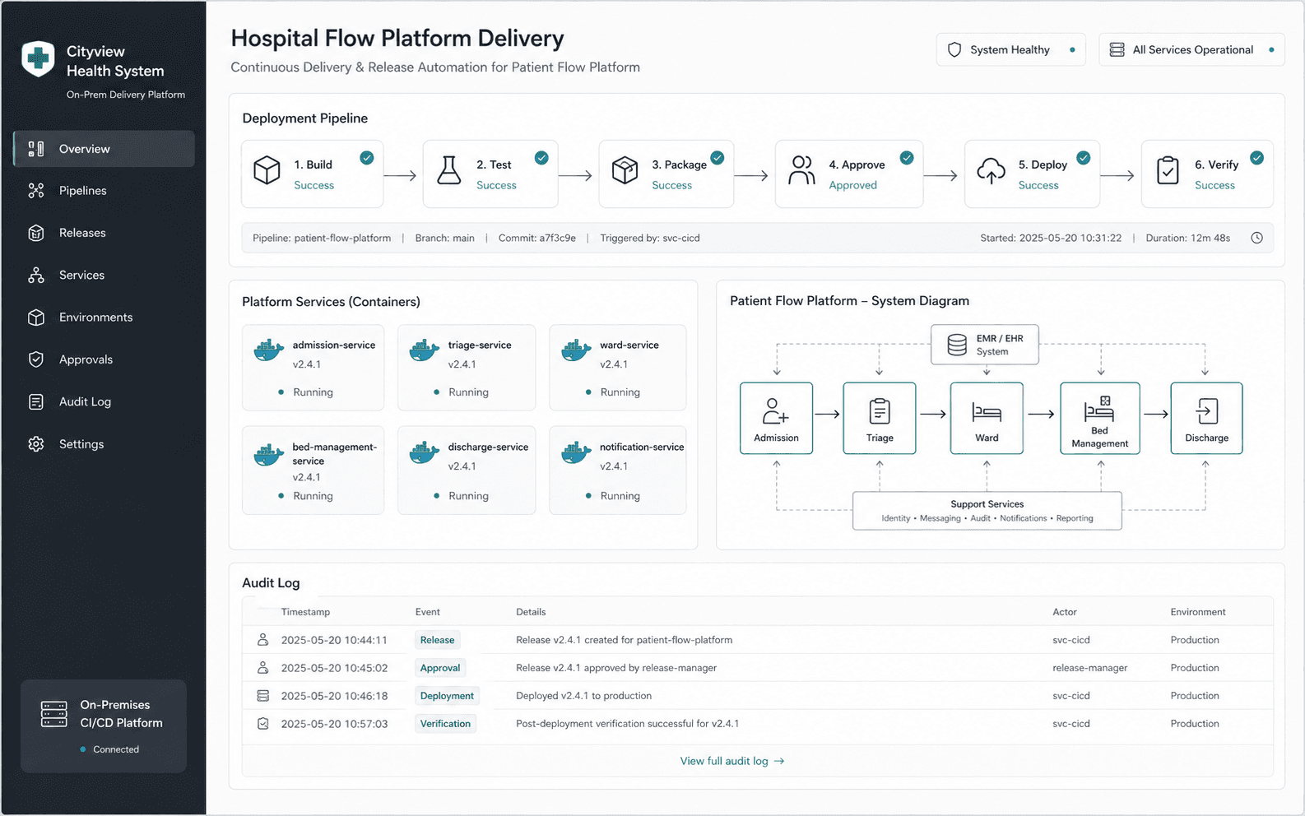Click the EMR / EHR database icon
The height and width of the screenshot is (816, 1305).
point(957,345)
